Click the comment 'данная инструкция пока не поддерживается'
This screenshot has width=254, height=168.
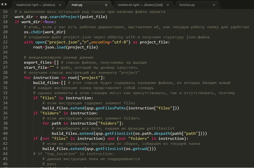91,159
